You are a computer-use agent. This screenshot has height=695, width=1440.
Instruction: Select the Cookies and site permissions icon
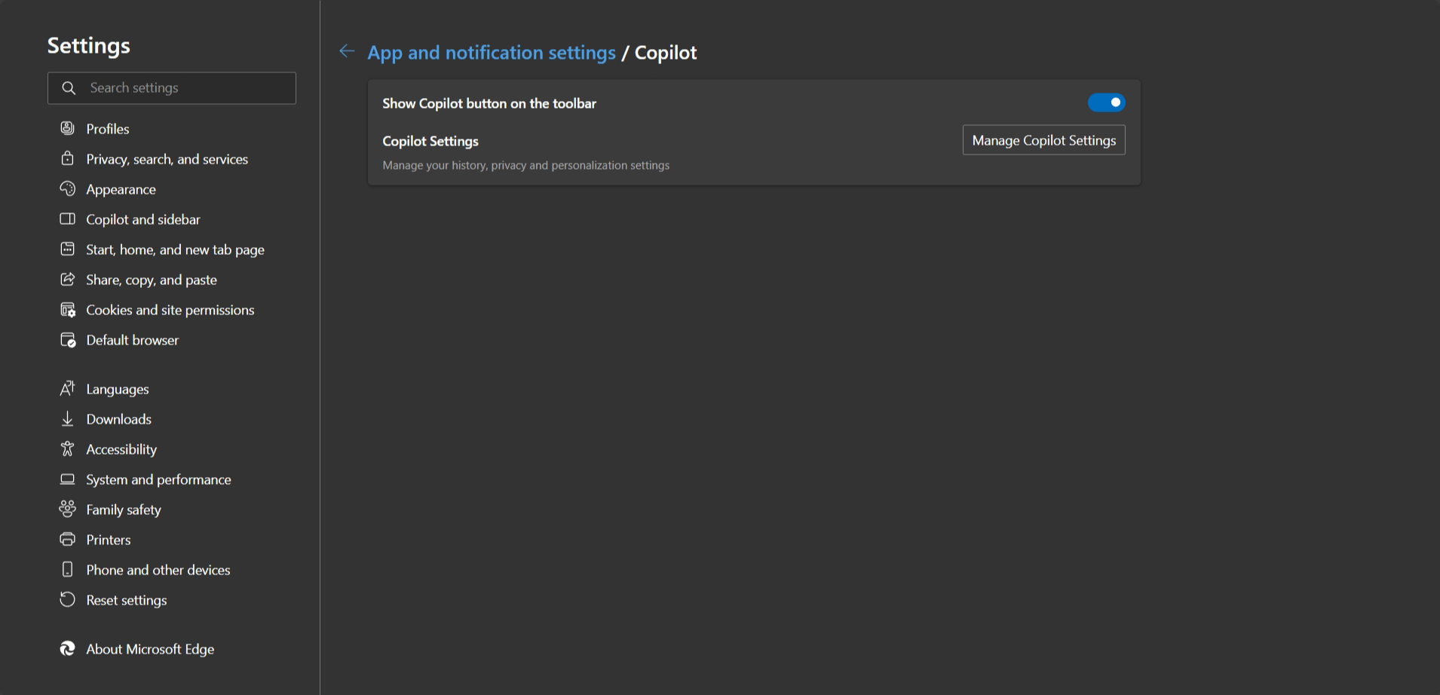(68, 309)
